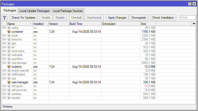
Task: Click the zerotier package icon
Action: (x=9, y=98)
